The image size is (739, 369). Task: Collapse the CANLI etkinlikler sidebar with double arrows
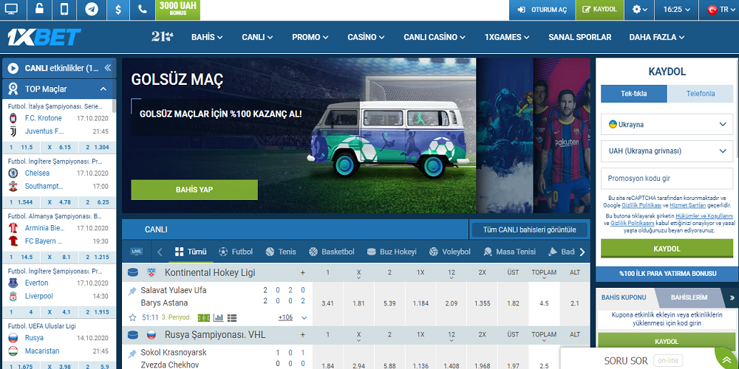coord(107,68)
